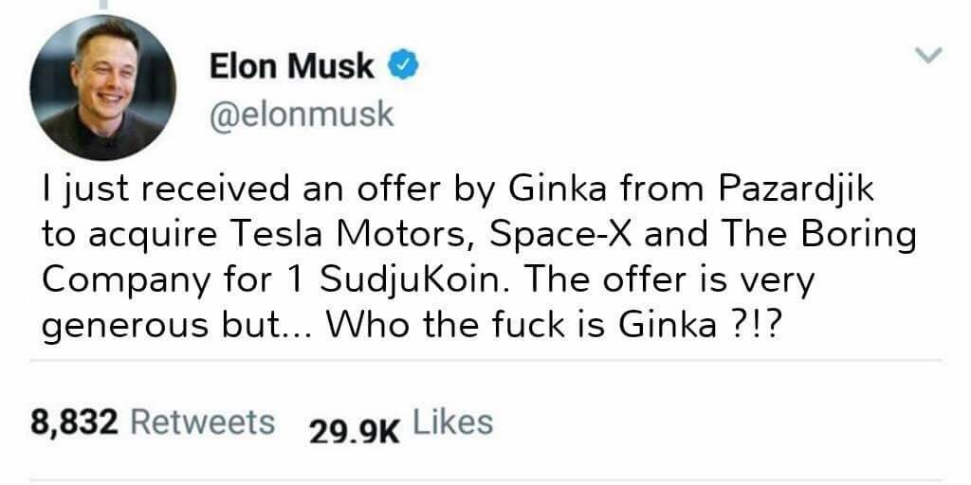Open the @elonmusk handle link

300,115
